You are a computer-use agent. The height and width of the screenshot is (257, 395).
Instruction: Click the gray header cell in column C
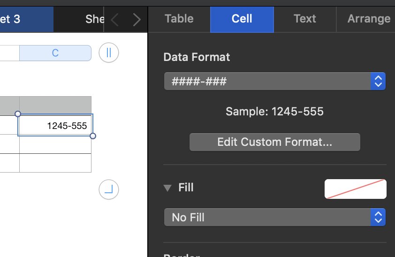[x=55, y=105]
